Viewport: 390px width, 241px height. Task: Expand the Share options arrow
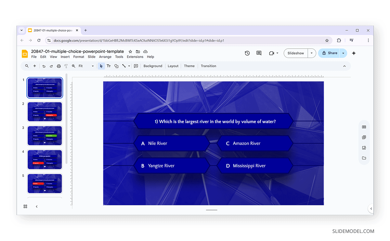pyautogui.click(x=343, y=53)
